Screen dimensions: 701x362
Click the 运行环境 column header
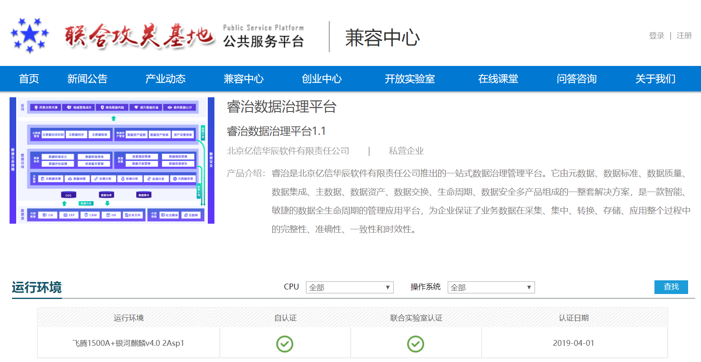[128, 318]
